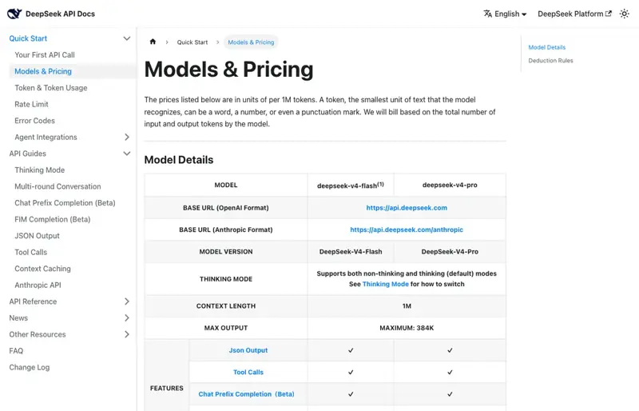Click Chat Prefix Completion (Beta) table link
639x411 pixels.
click(x=246, y=394)
